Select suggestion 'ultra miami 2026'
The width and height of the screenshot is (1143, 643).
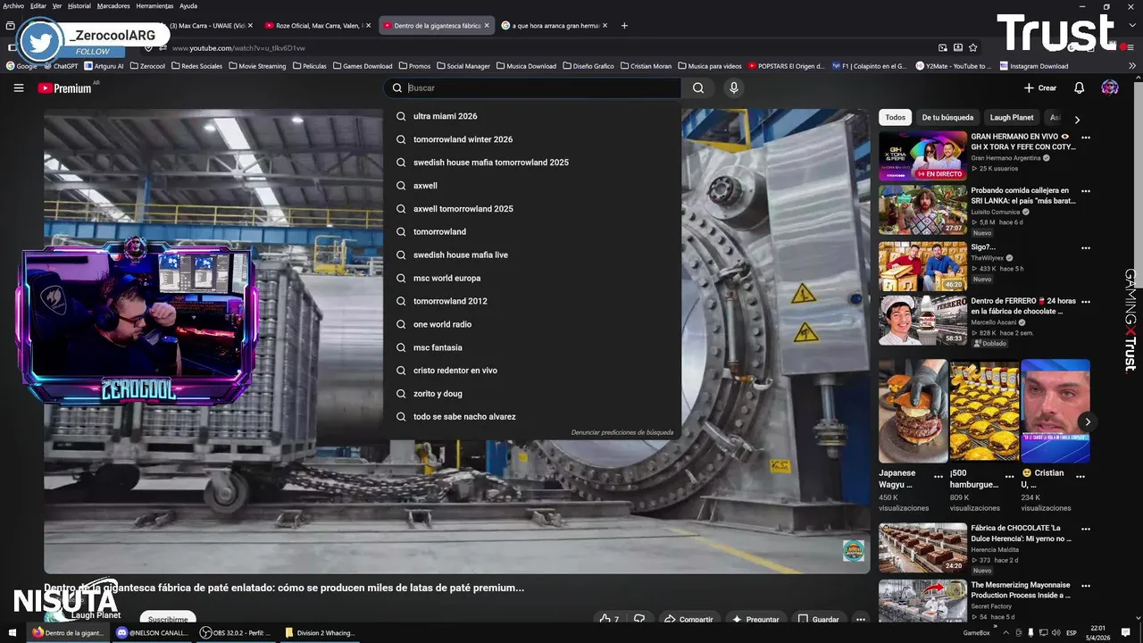click(x=532, y=116)
